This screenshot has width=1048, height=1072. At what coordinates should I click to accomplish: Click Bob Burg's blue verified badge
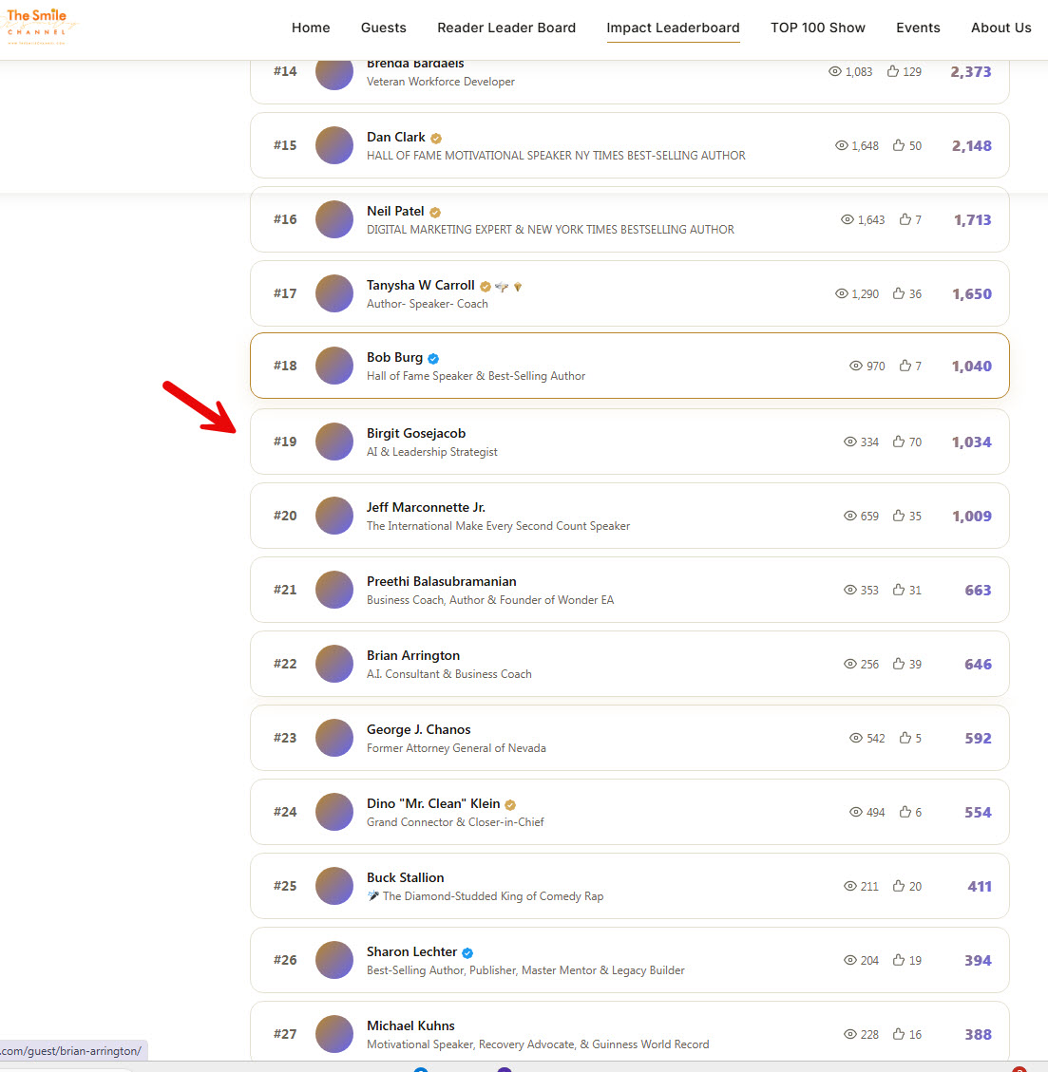432,358
